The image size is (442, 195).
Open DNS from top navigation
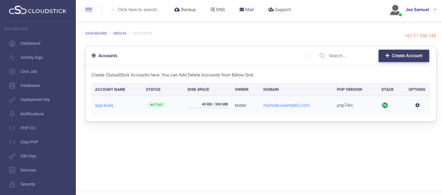click(218, 10)
